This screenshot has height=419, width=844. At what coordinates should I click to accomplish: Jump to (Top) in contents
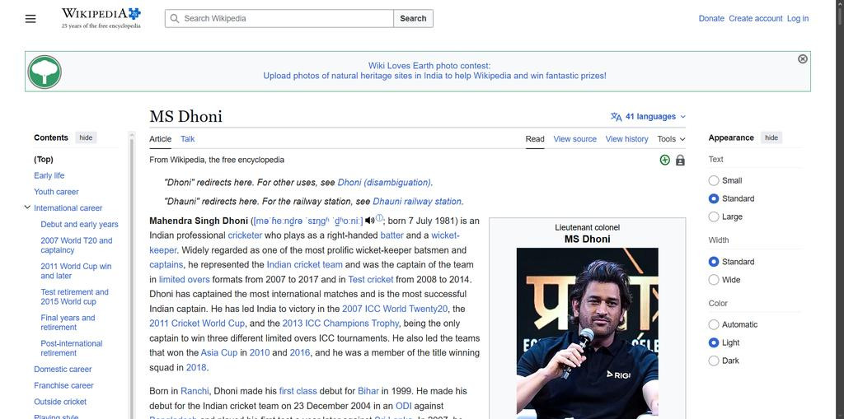pos(44,159)
